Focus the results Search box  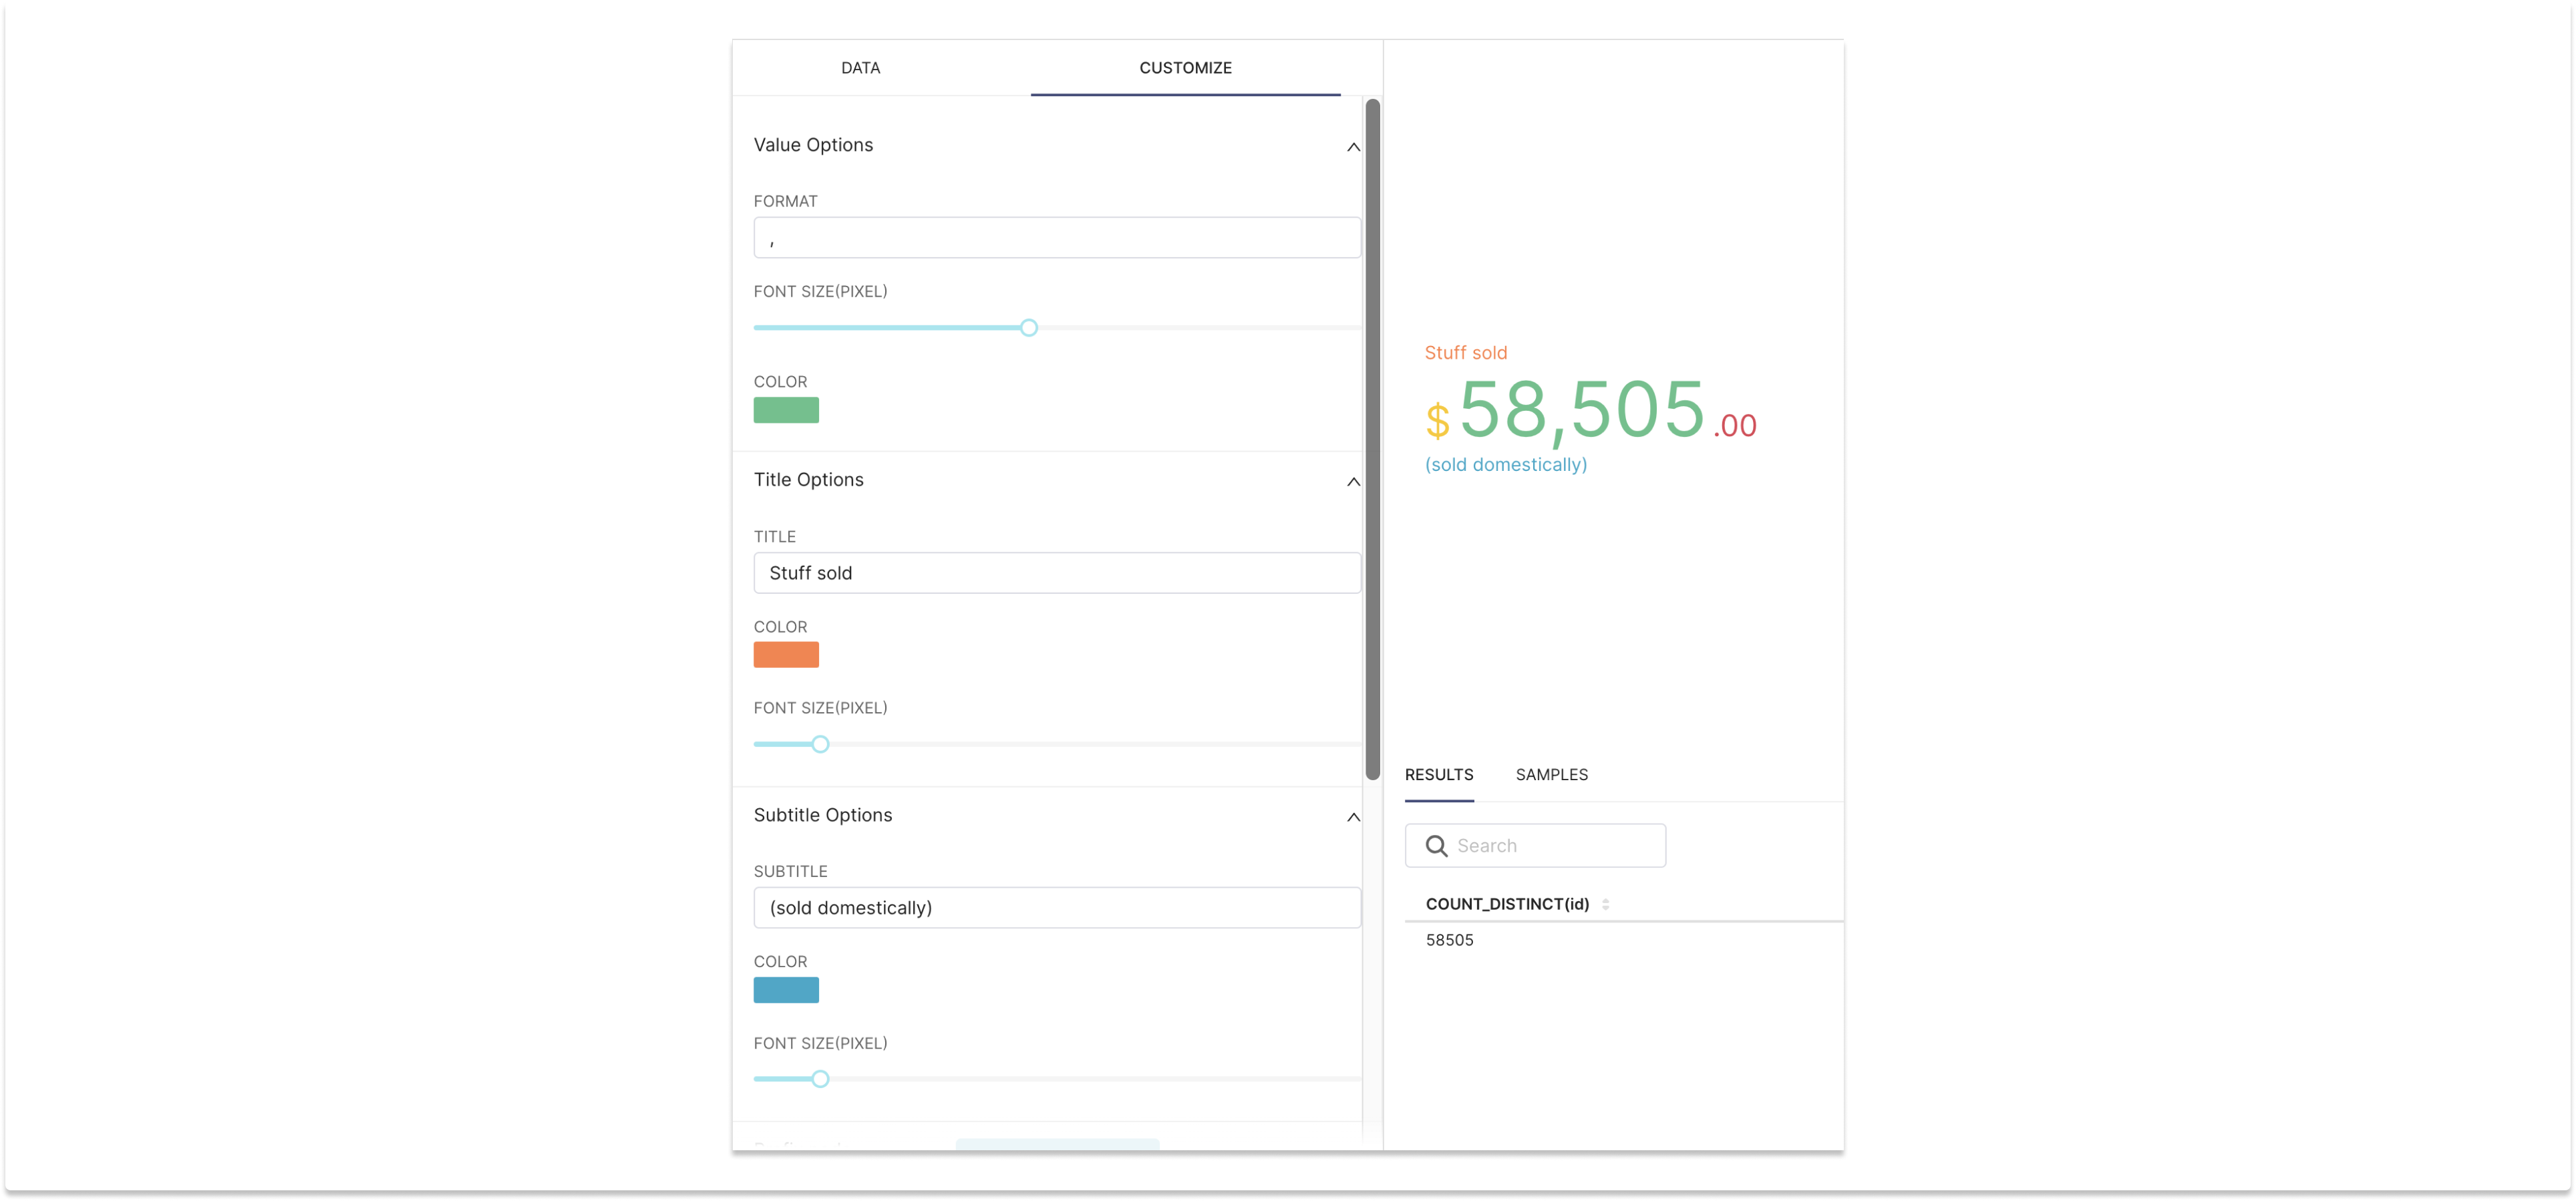pyautogui.click(x=1555, y=846)
